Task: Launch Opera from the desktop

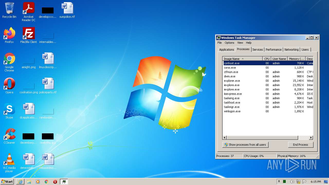Action: 9,86
